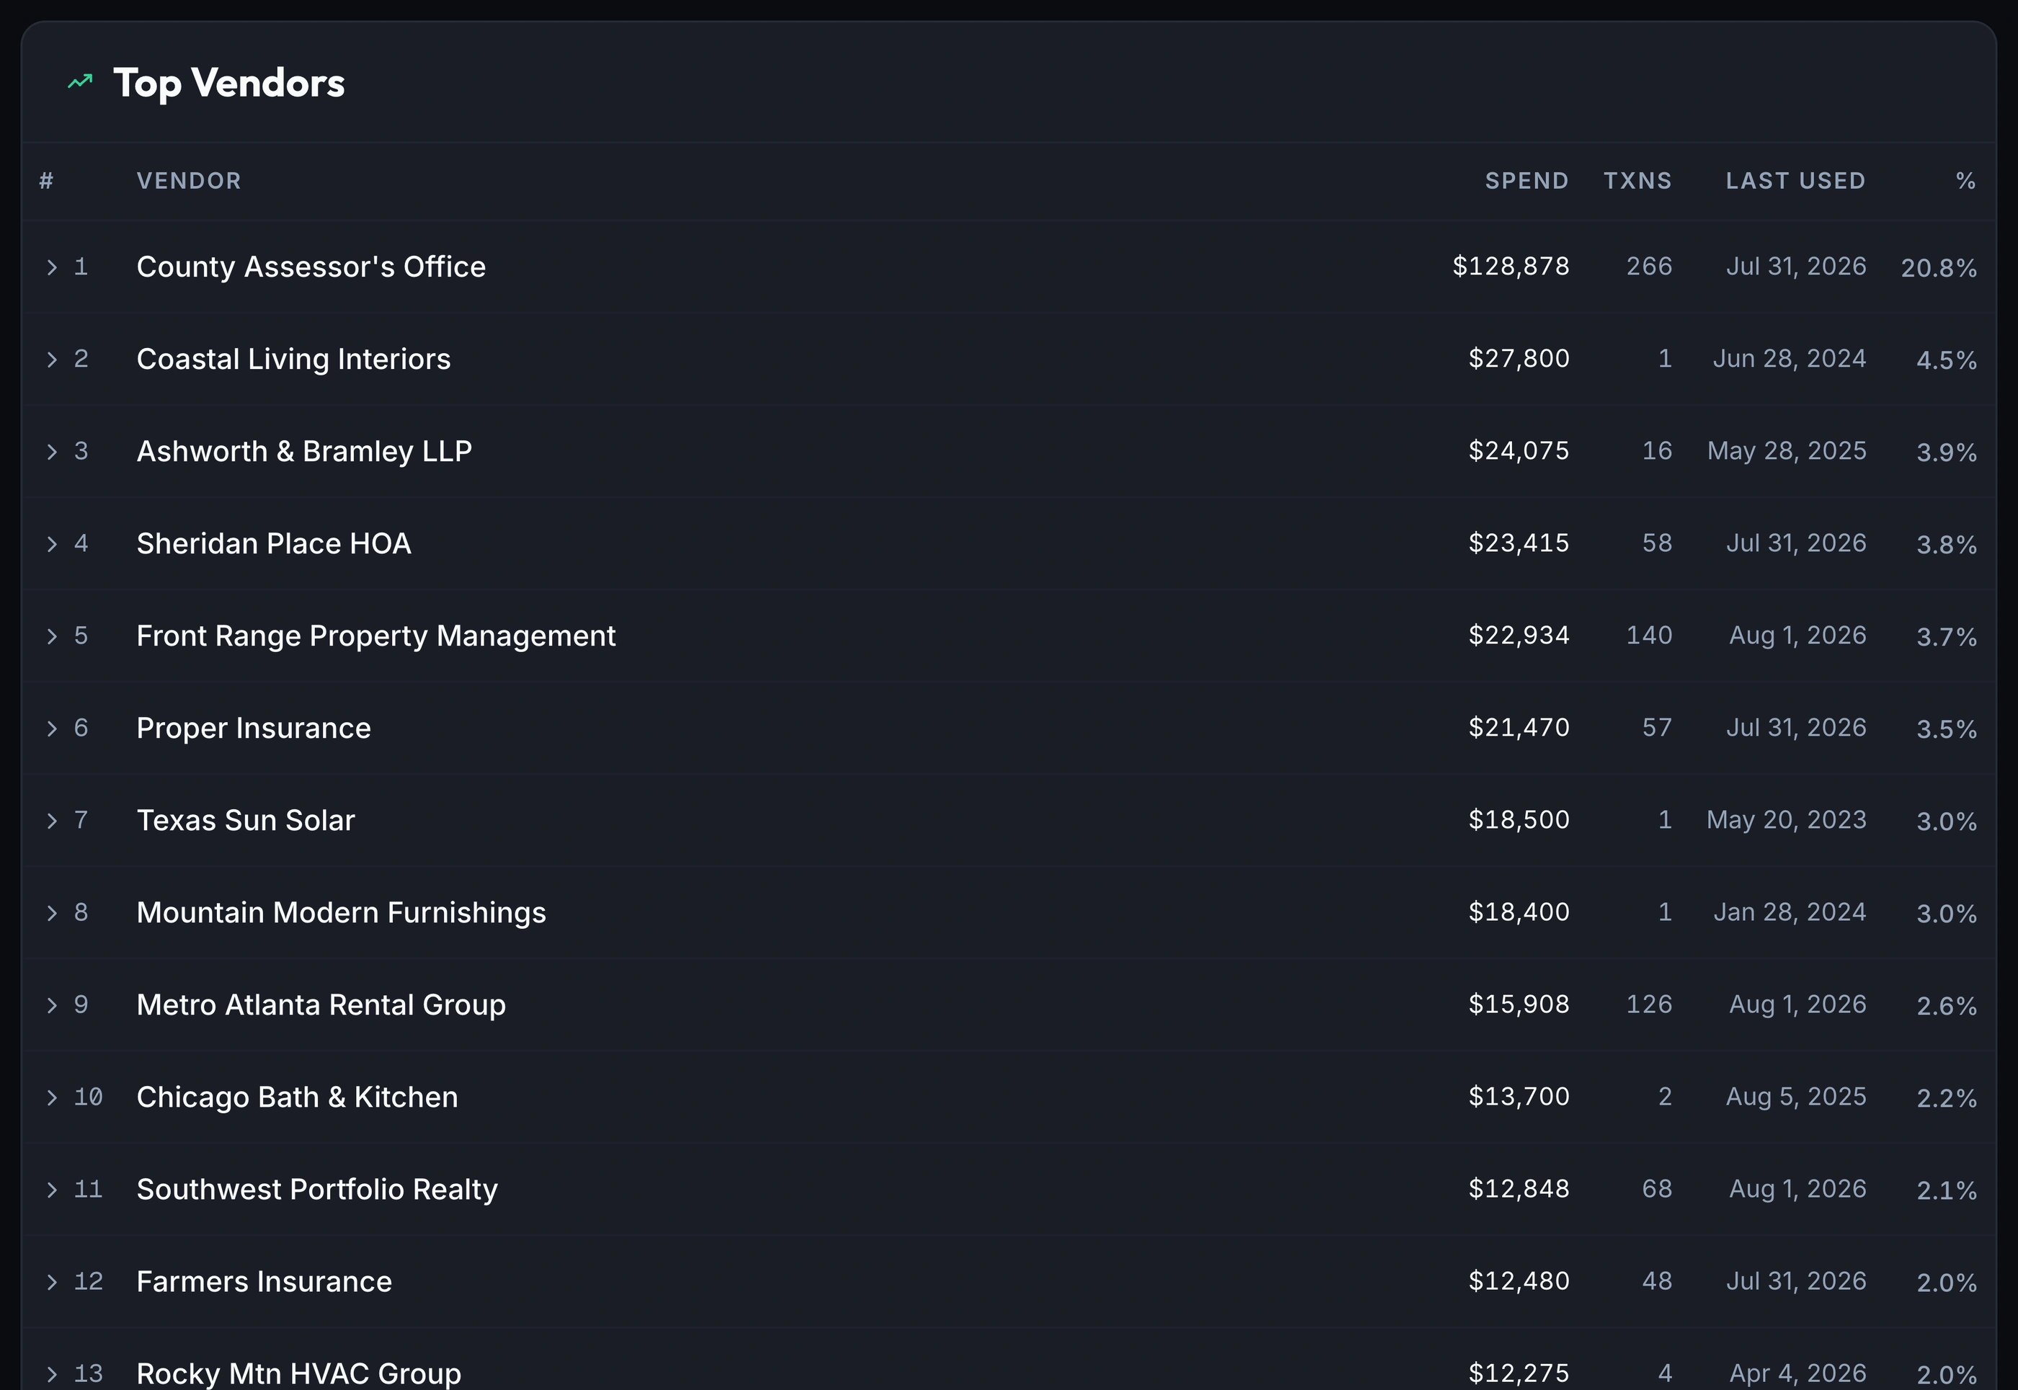Click the 140 transactions count

pyautogui.click(x=1650, y=636)
